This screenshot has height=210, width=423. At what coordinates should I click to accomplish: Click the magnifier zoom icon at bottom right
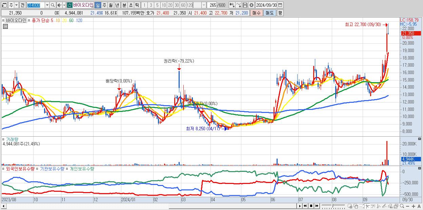(402, 206)
